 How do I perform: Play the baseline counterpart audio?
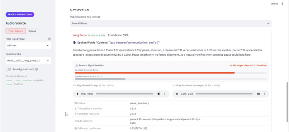coord(177,94)
